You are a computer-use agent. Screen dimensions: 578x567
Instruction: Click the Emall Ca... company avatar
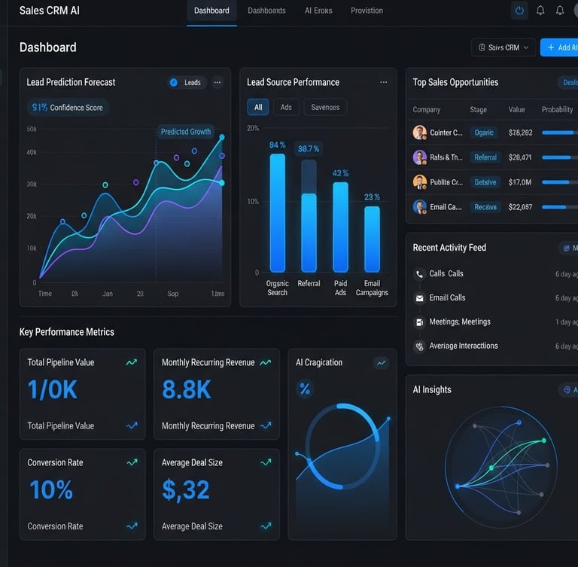[x=419, y=207]
